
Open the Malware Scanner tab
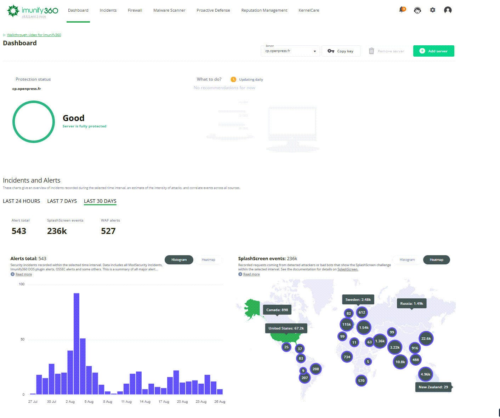pos(169,11)
